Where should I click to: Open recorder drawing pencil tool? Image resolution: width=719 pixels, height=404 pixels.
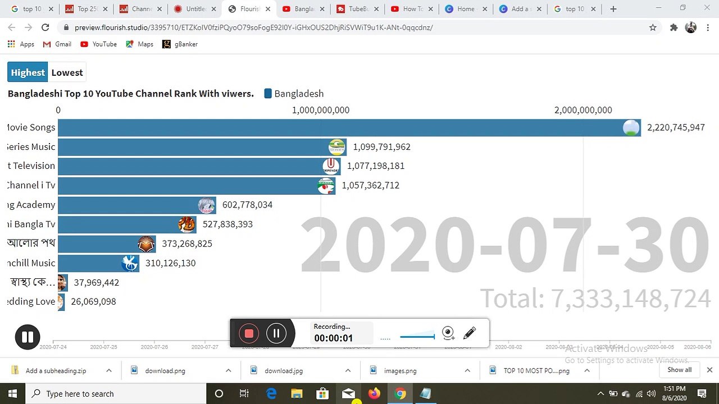pos(470,333)
